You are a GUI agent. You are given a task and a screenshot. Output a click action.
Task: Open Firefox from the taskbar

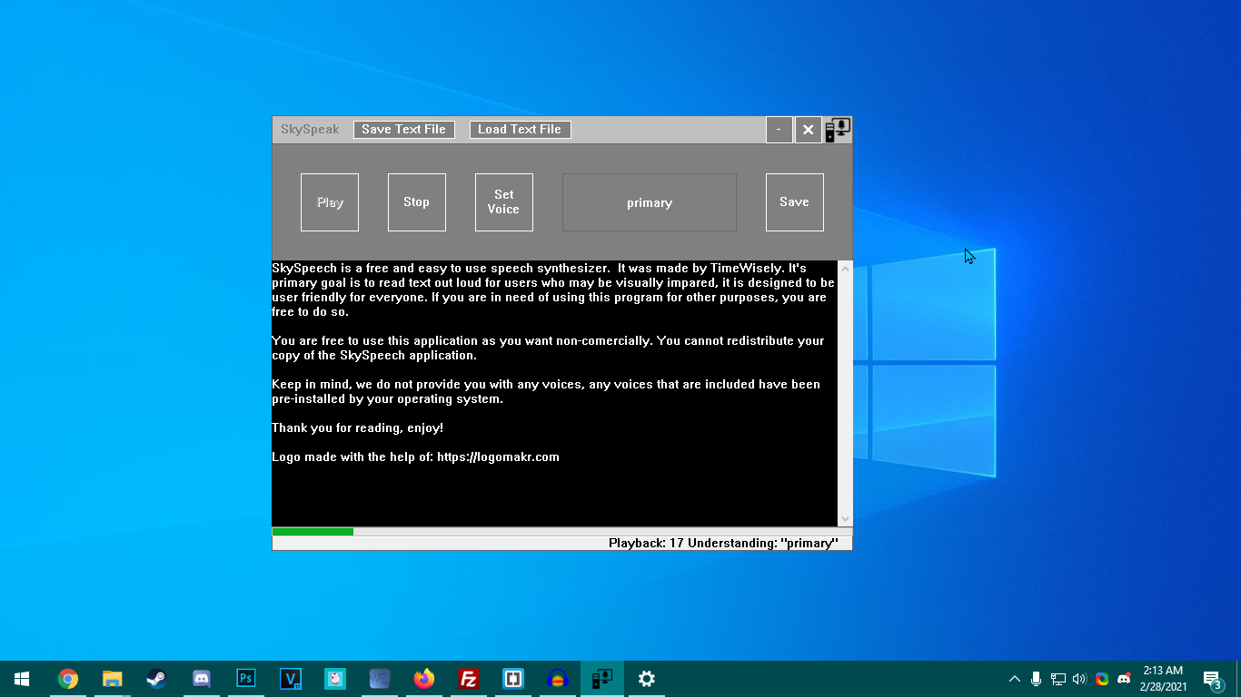(x=423, y=679)
